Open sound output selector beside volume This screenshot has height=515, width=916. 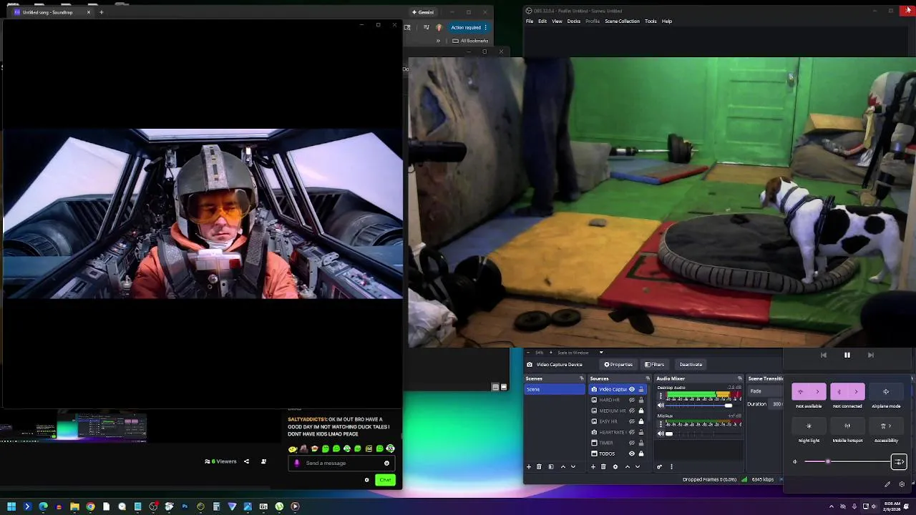pos(899,462)
